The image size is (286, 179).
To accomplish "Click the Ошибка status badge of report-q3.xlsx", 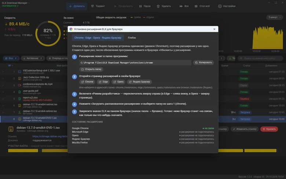I will click(245, 99).
